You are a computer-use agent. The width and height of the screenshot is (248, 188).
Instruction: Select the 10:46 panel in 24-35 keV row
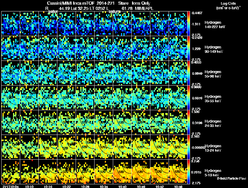[141, 122]
